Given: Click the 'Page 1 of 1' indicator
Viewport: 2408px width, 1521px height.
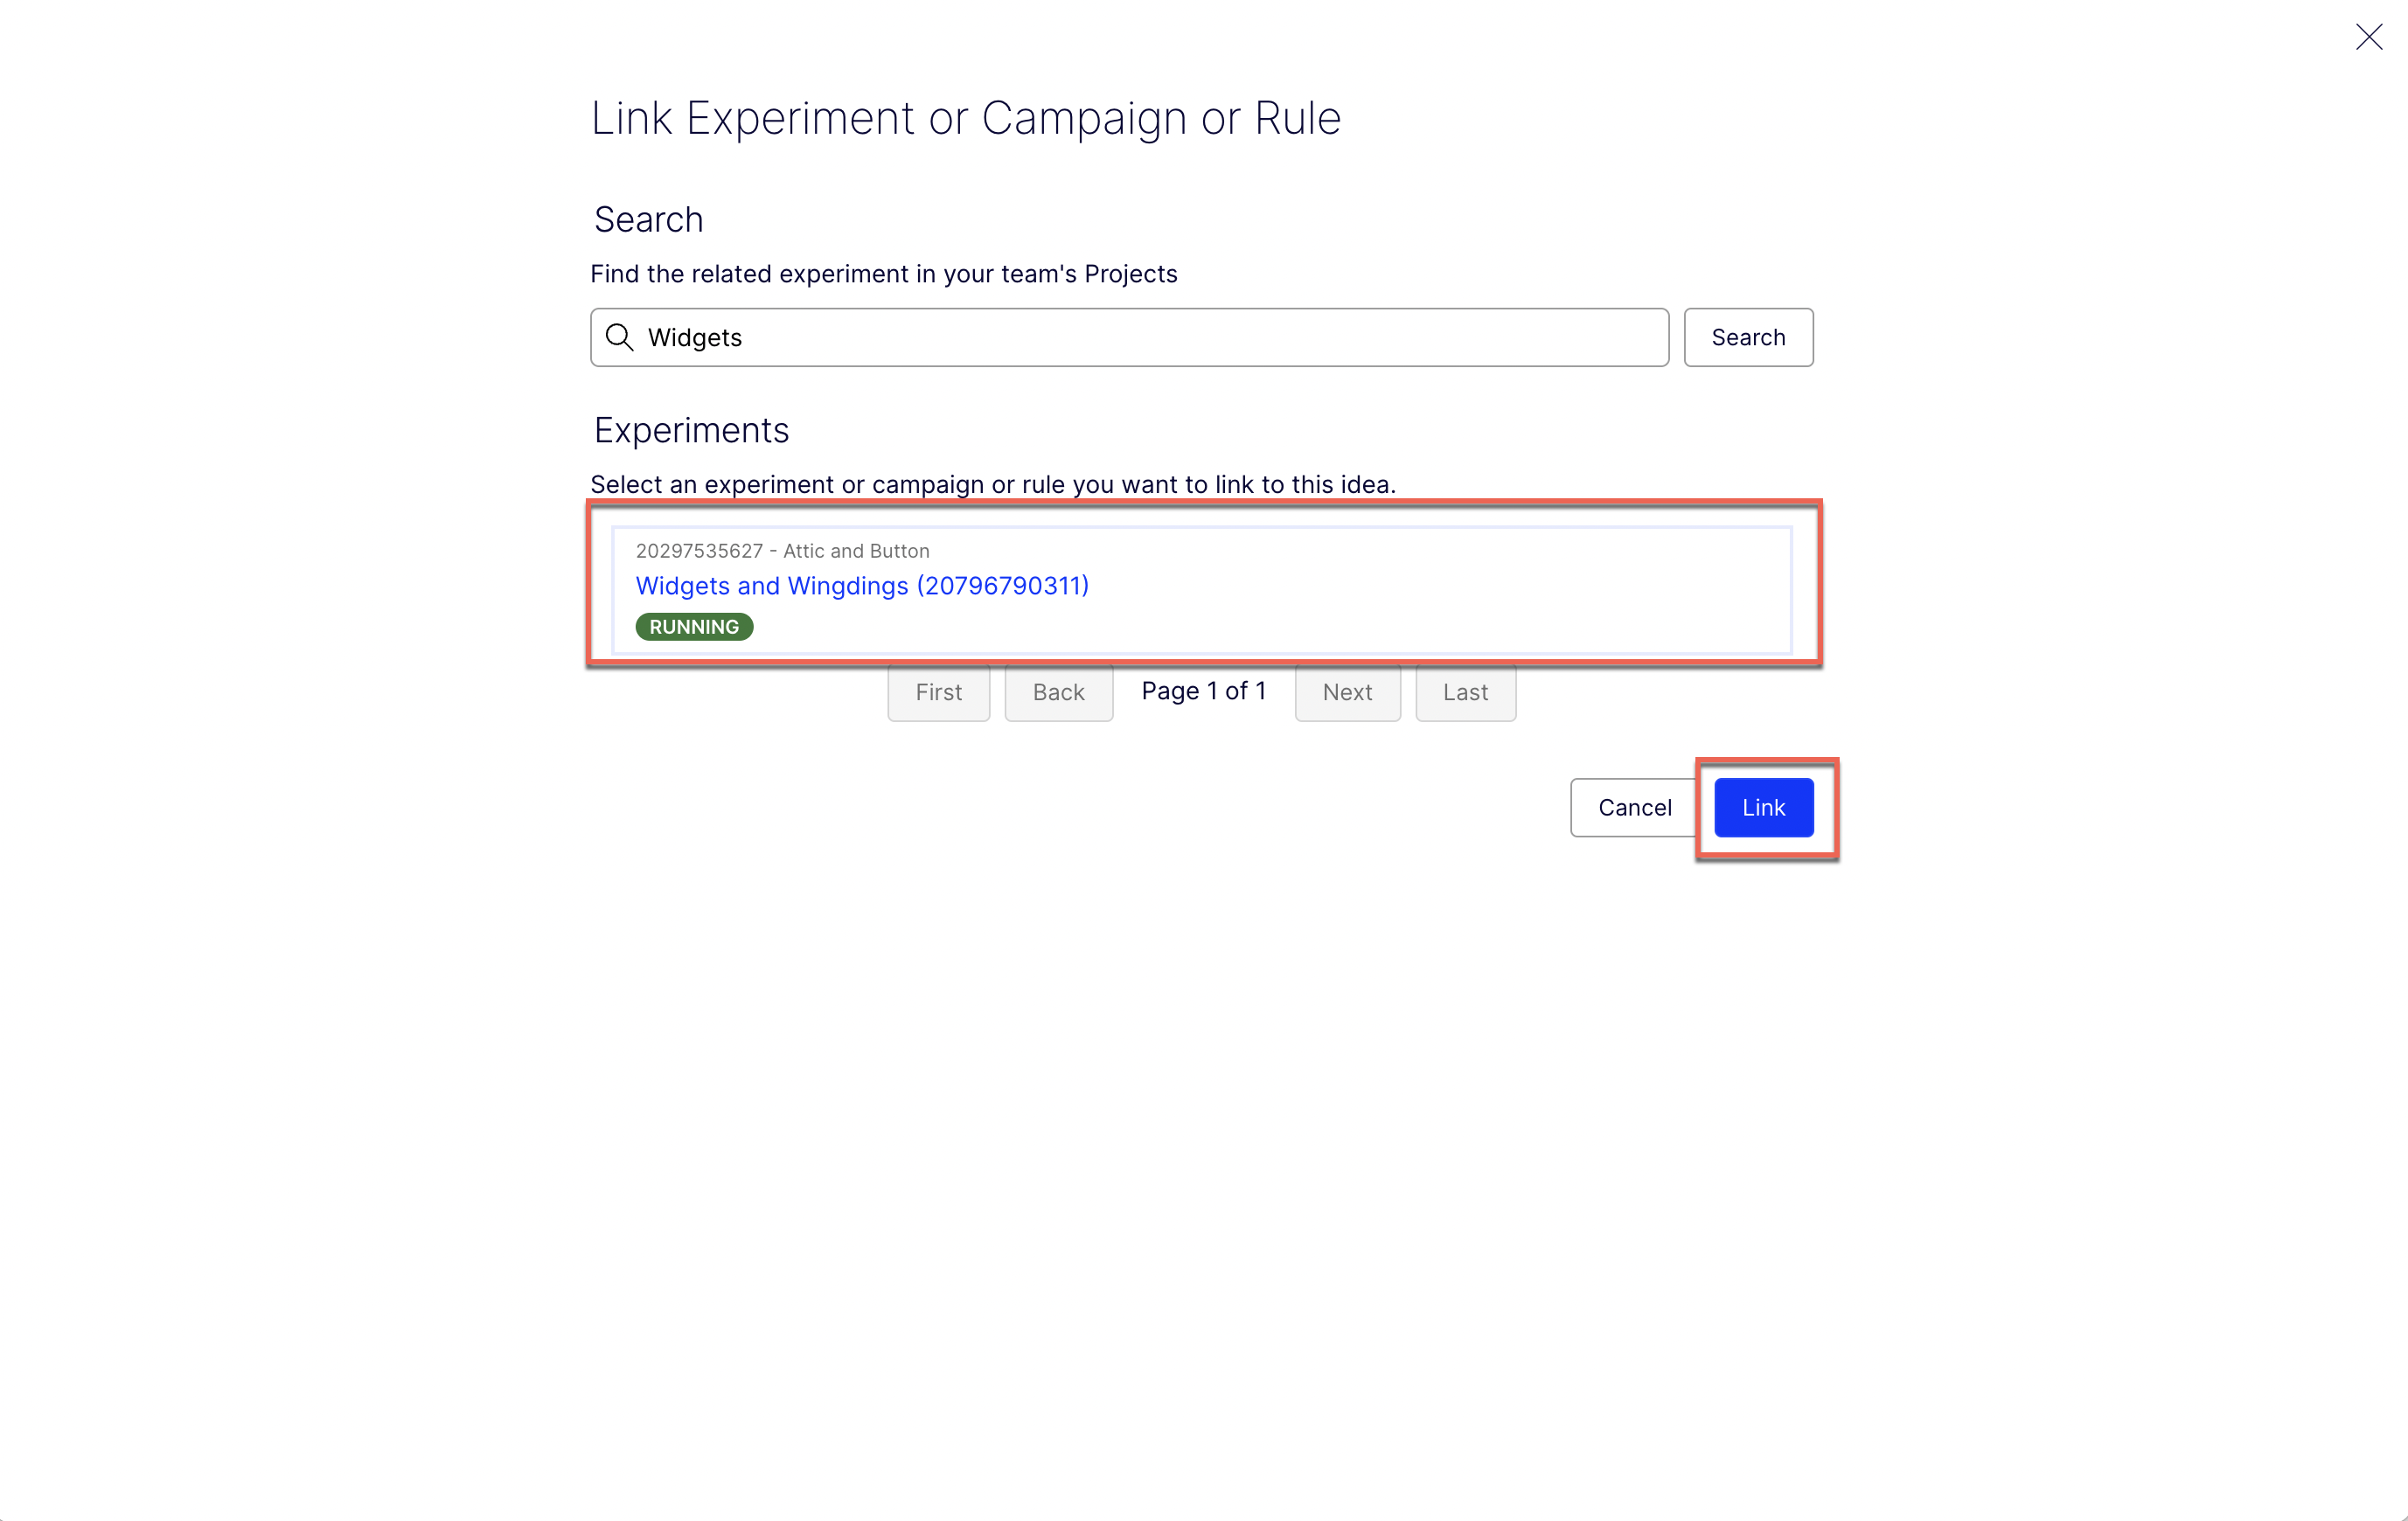Looking at the screenshot, I should pyautogui.click(x=1203, y=691).
